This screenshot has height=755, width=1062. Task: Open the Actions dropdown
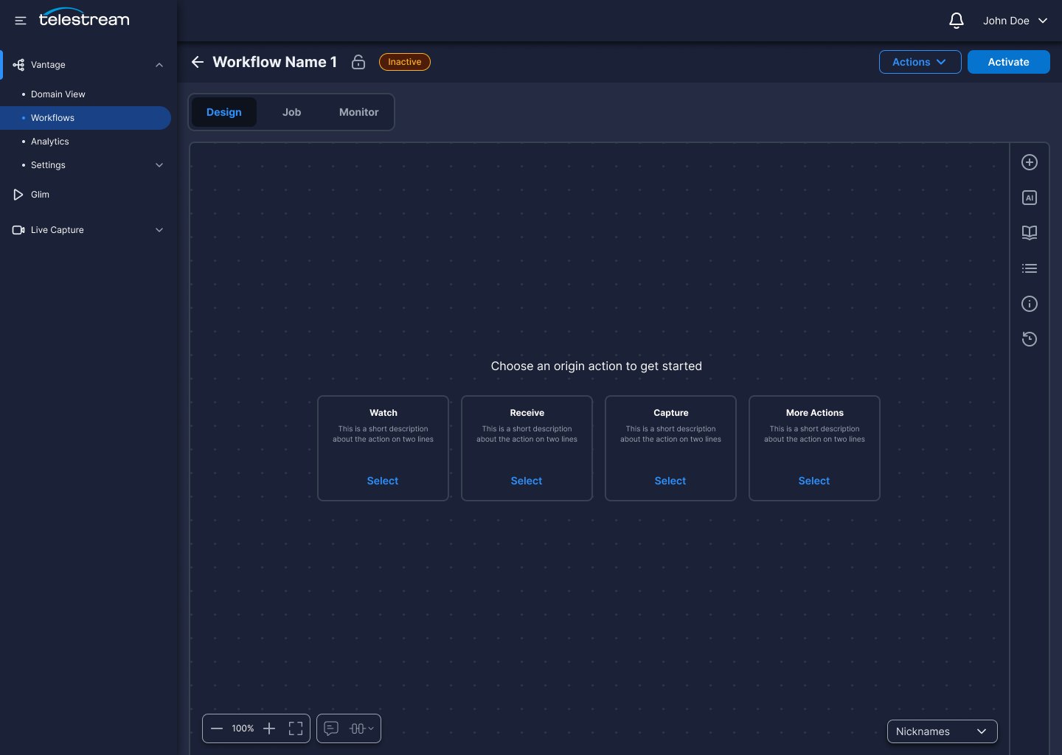920,62
